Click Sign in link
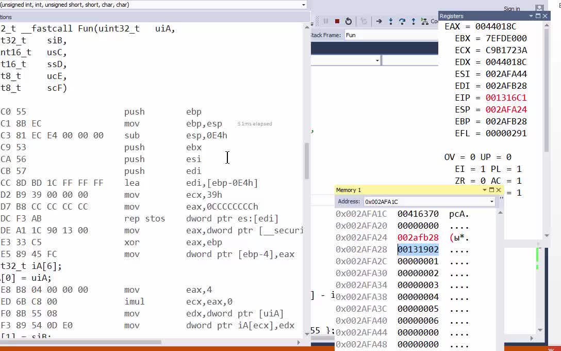The image size is (561, 351). [x=511, y=9]
